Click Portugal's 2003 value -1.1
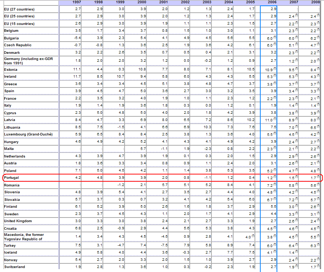Viewport: 324px width, 272px height. click(x=207, y=178)
